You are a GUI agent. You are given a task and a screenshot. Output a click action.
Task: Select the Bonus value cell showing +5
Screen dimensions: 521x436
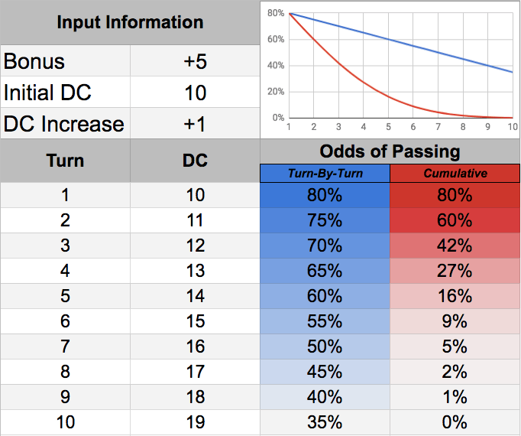[x=195, y=62]
